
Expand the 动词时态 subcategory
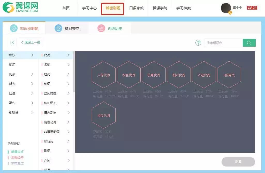click(x=68, y=93)
